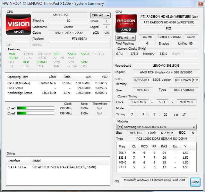Click the OS Microsoft Windows 7 Ultimate field
The height and width of the screenshot is (192, 205).
tap(155, 182)
